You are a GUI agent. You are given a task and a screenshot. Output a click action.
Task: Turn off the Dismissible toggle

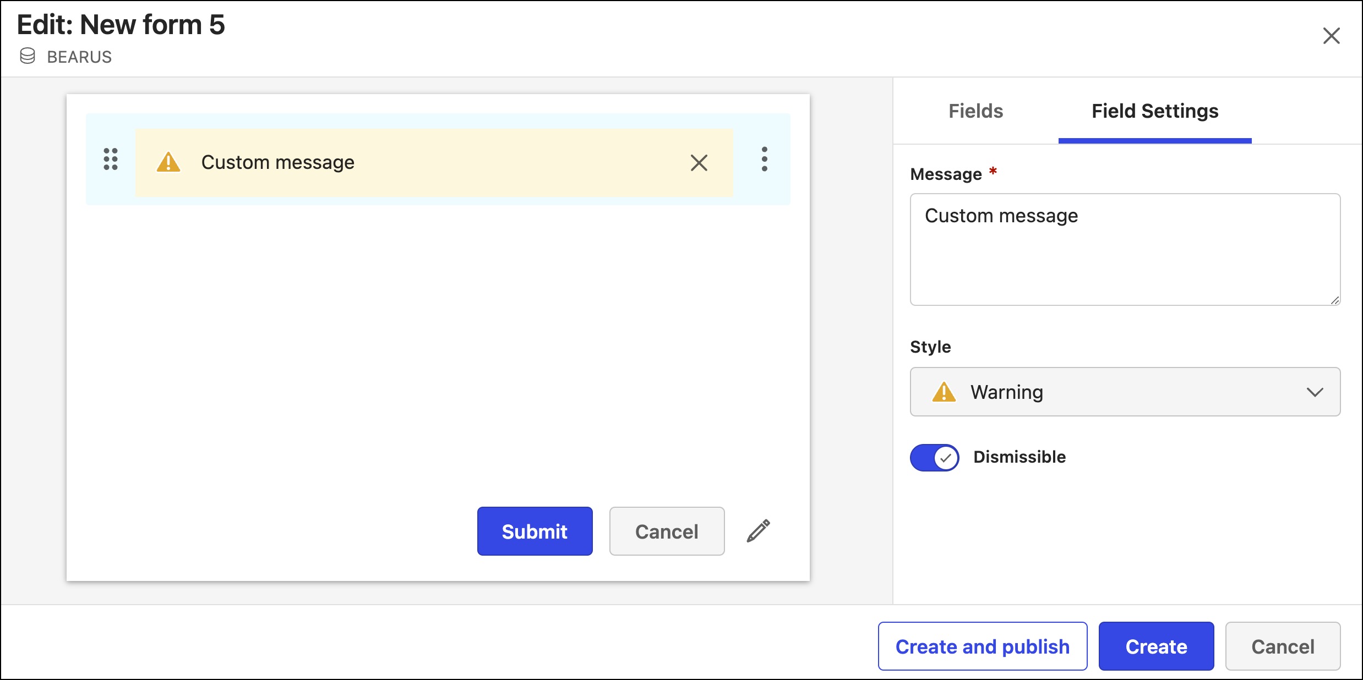[934, 457]
